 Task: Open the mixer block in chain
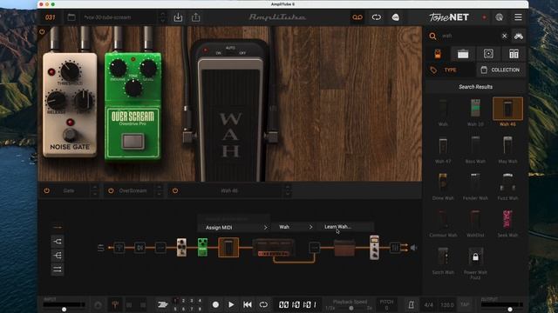tap(395, 247)
